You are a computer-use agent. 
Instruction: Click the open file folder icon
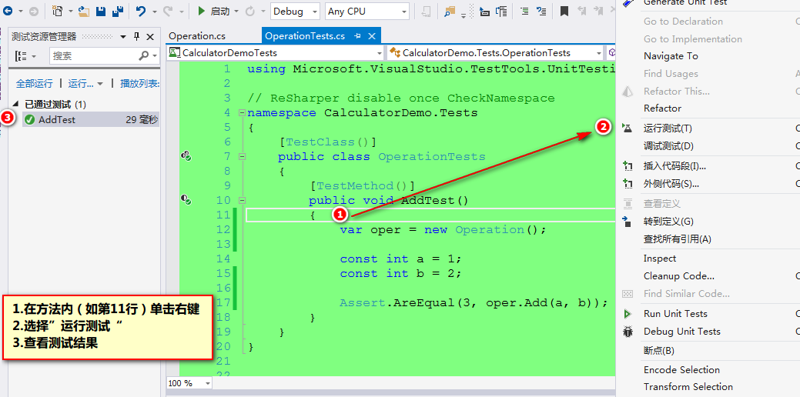[85, 11]
